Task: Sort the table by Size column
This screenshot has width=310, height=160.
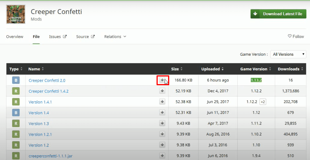Action: click(x=177, y=69)
